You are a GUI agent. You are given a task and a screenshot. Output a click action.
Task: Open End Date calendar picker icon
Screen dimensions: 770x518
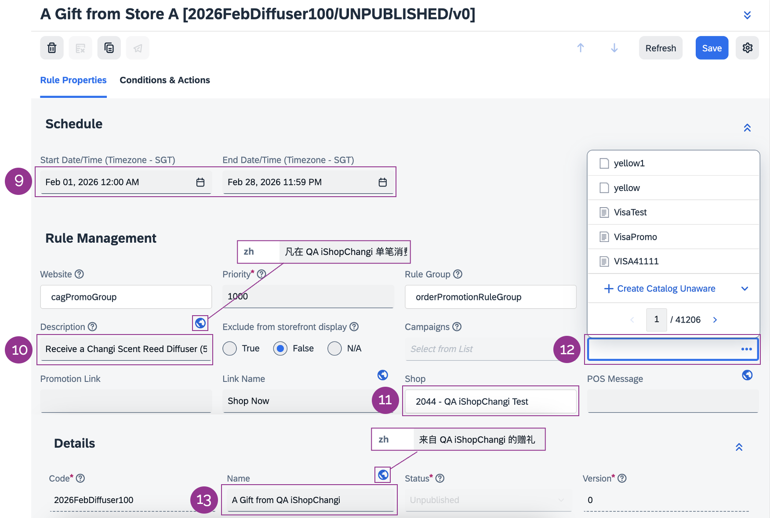[x=383, y=182]
